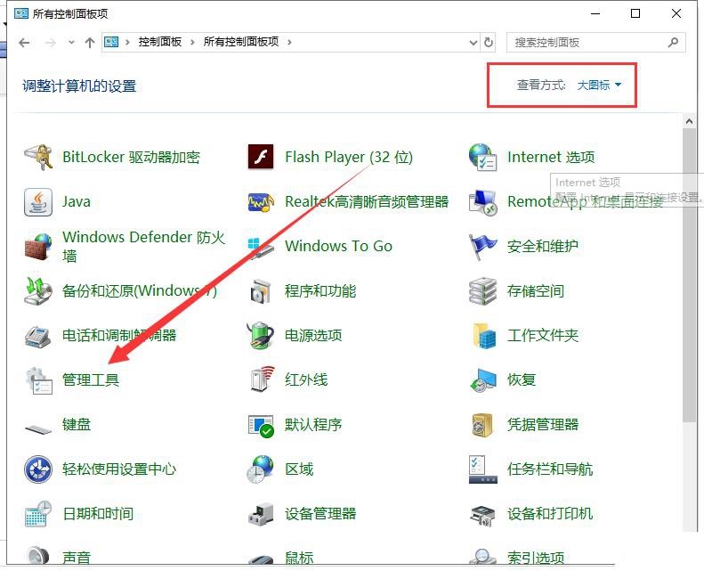Open the 电源选项 battery icon
Screen dimensions: 704x571
[261, 335]
